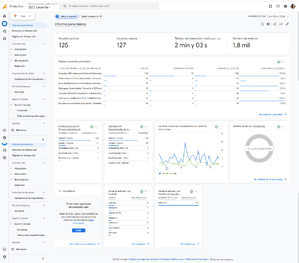Viewport: 299px width, 263px height.
Task: Click the Enviar comentarios feedback icon
Action: click(211, 259)
